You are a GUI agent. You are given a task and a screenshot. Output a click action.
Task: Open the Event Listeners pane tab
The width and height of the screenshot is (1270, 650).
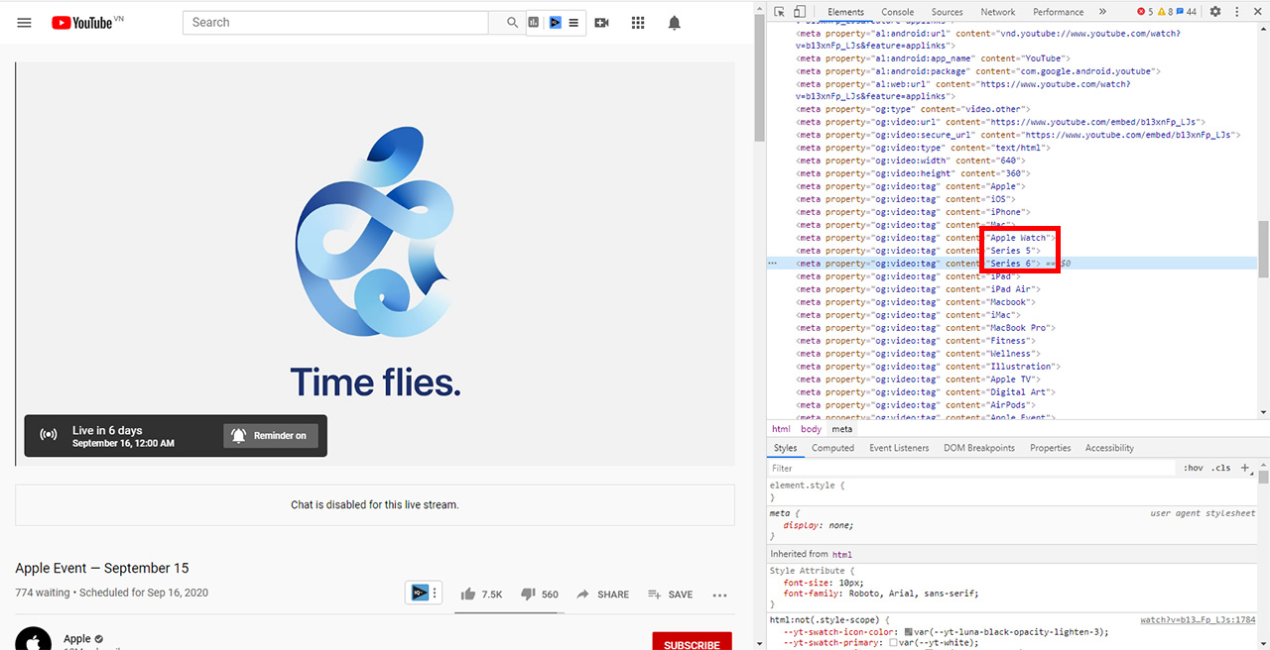[x=899, y=448]
